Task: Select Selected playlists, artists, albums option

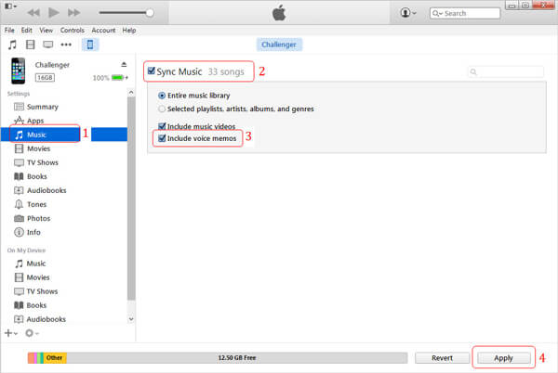Action: coord(162,109)
